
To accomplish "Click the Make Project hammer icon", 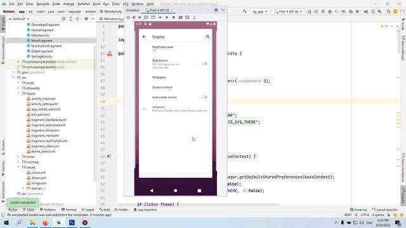I will click(x=244, y=11).
